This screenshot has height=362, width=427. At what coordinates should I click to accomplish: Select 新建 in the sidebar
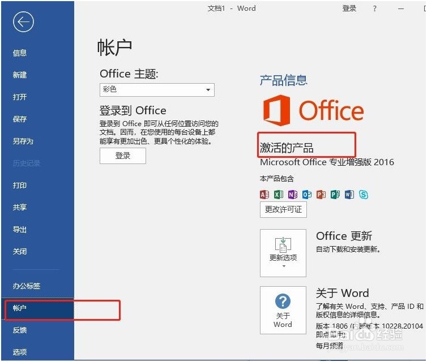tap(20, 75)
